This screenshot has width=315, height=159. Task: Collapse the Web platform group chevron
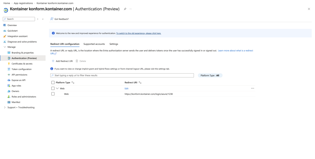pyautogui.click(x=57, y=88)
